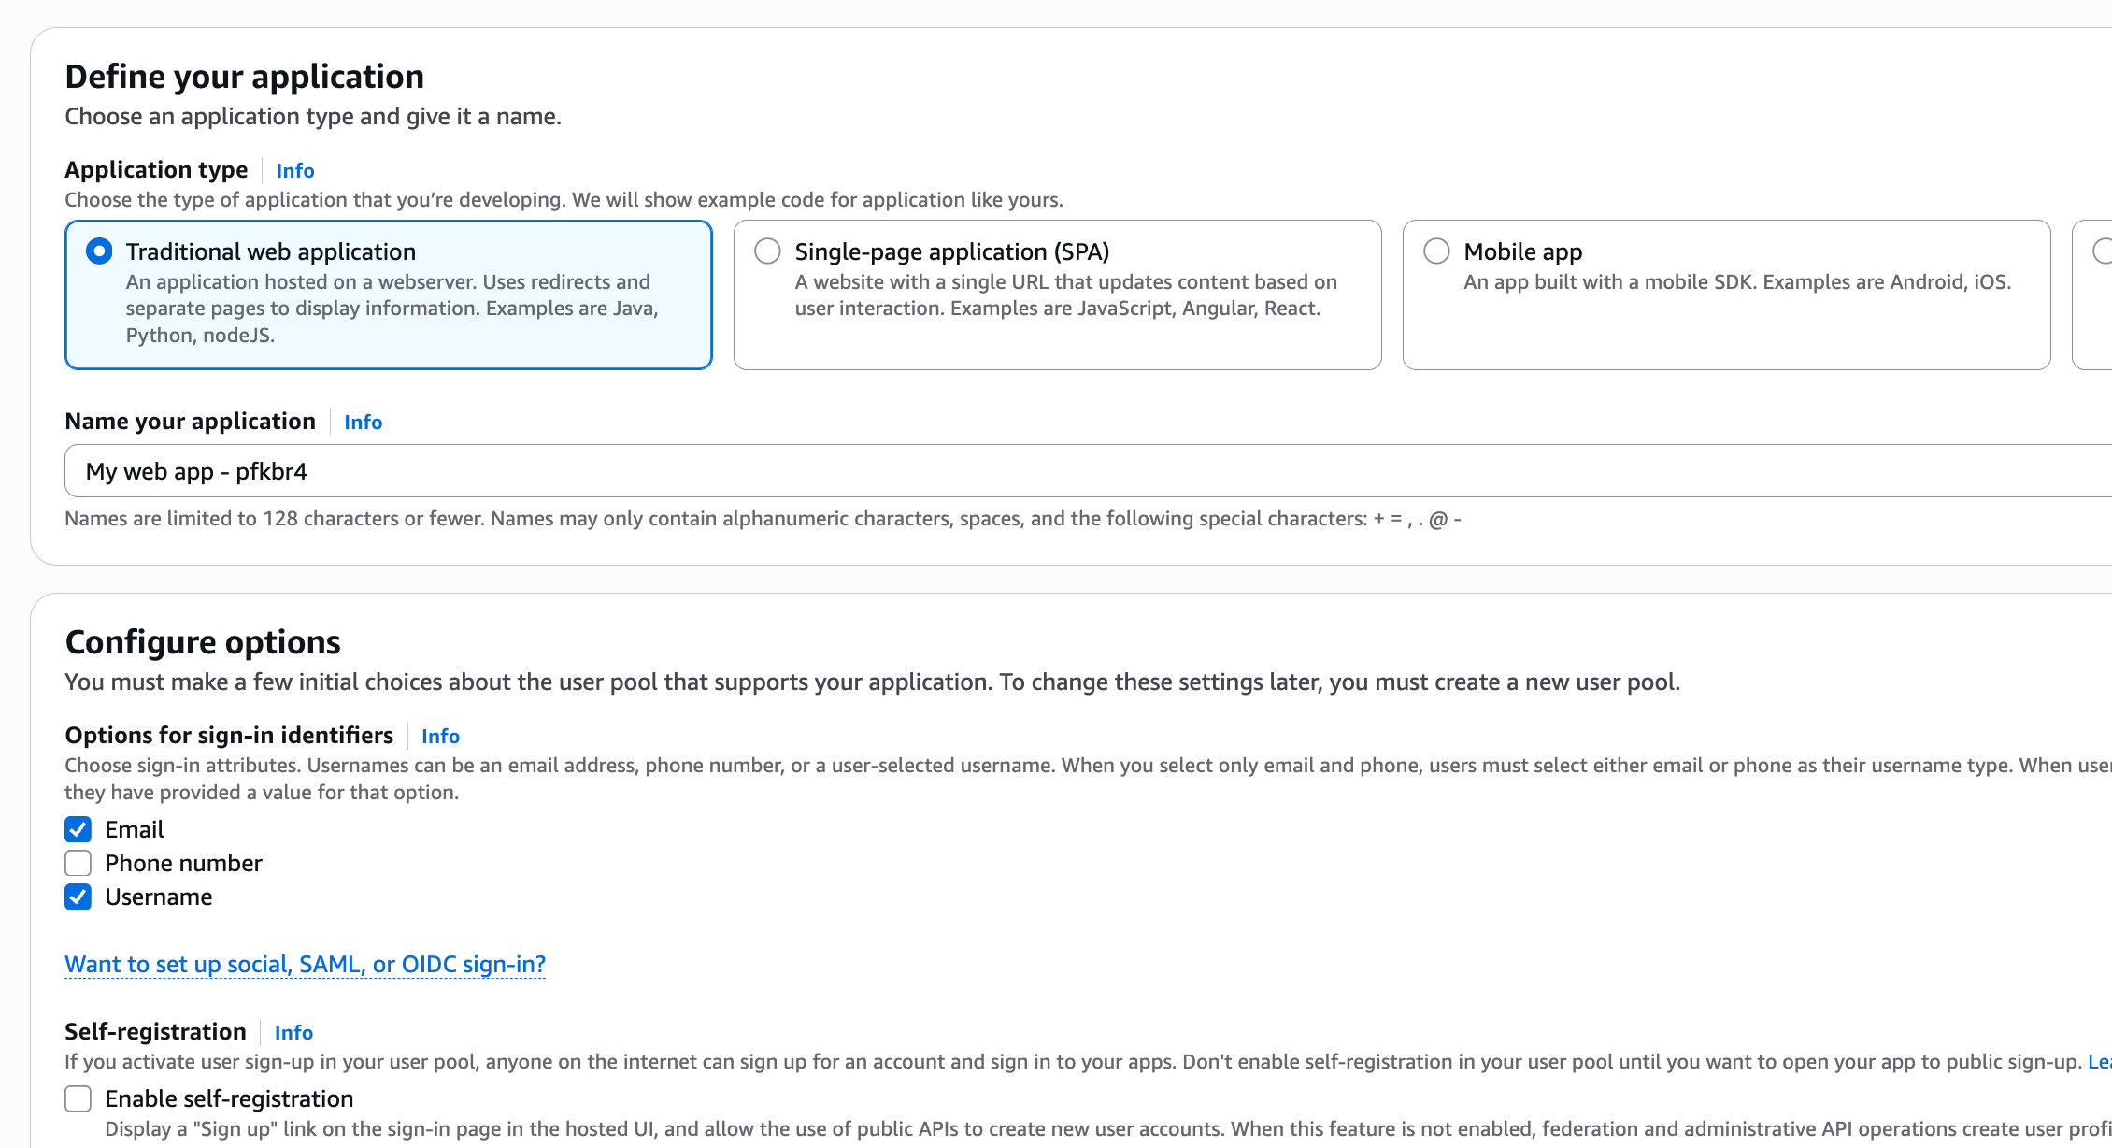The image size is (2112, 1148).
Task: Click the Mobile app card description text
Action: point(1736,282)
